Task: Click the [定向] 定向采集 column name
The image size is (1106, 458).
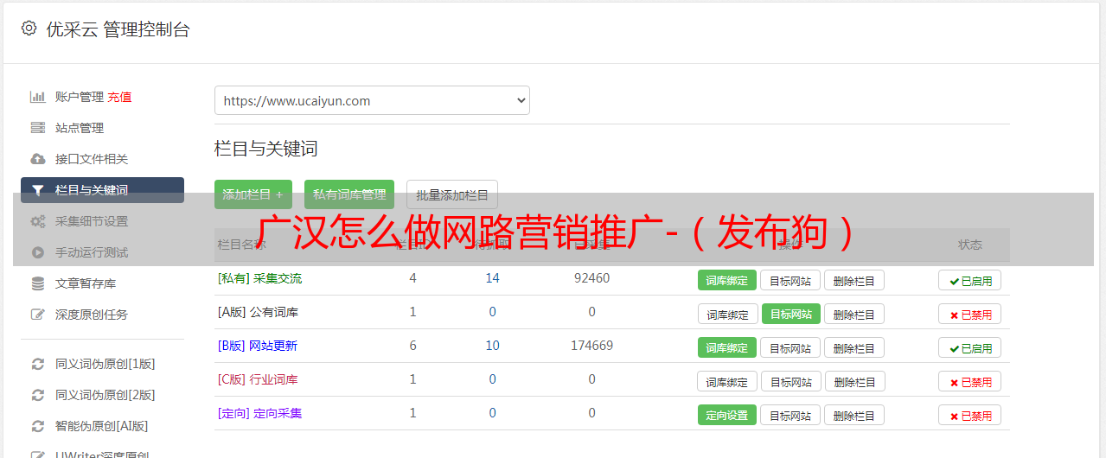Action: click(259, 413)
